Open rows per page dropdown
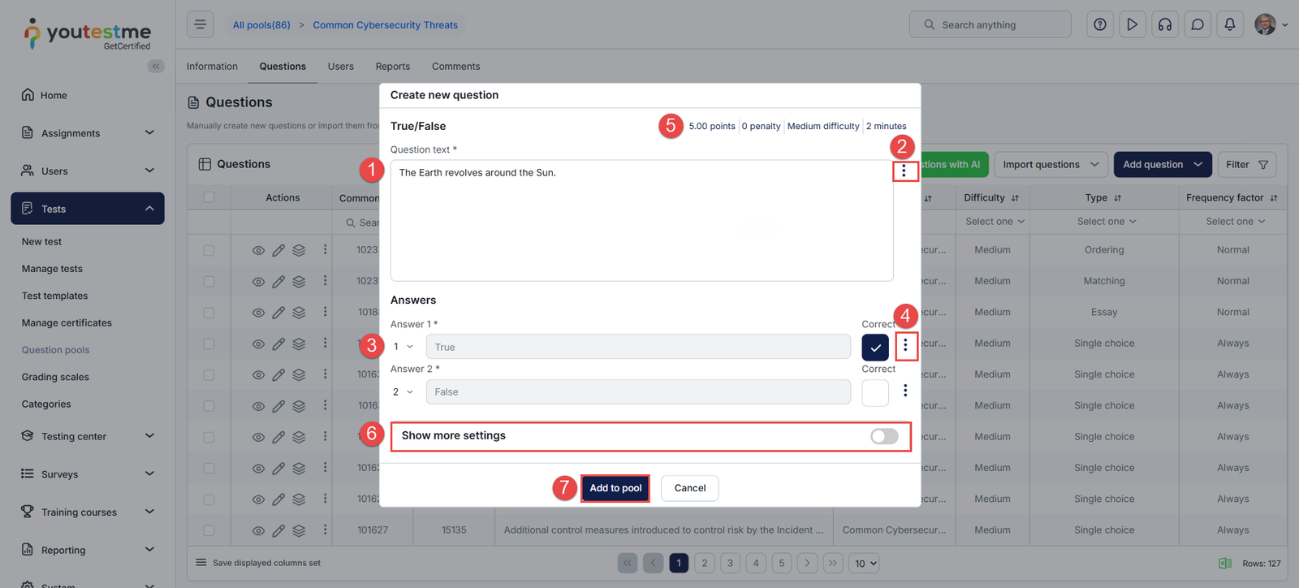Image resolution: width=1299 pixels, height=588 pixels. [865, 563]
